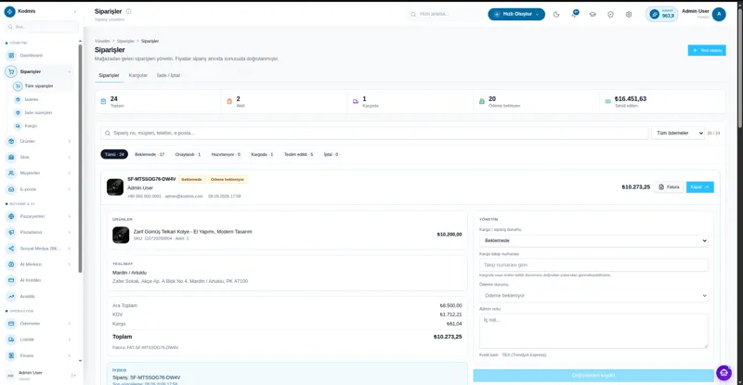This screenshot has height=385, width=743.
Task: Click the Finans icon in sidebar
Action: (x=11, y=355)
